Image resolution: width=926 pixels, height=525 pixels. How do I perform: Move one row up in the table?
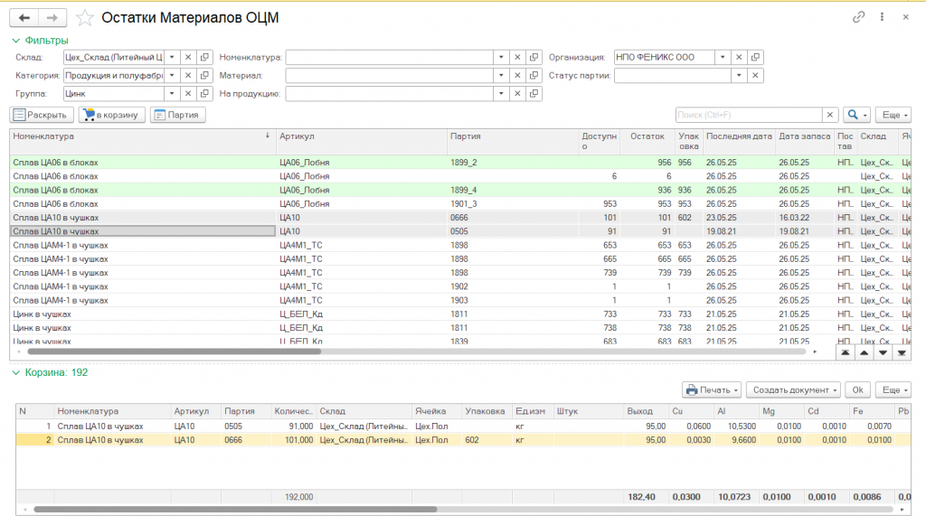[x=864, y=352]
